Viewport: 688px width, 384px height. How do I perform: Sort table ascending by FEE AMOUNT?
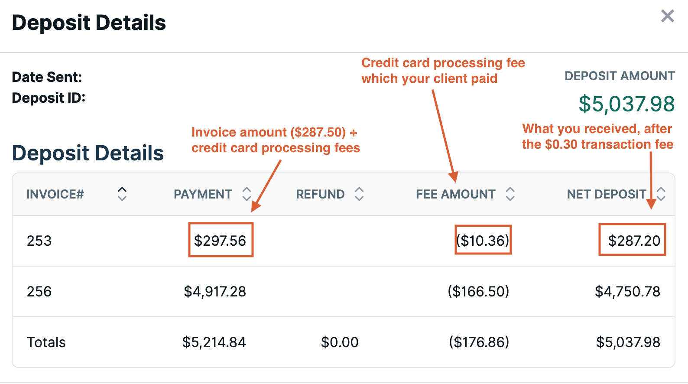[x=510, y=190]
